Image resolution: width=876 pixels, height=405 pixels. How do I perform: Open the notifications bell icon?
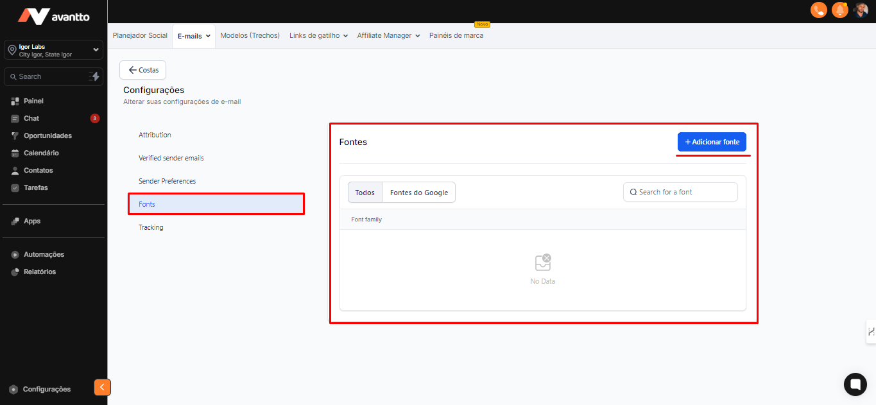pyautogui.click(x=839, y=10)
